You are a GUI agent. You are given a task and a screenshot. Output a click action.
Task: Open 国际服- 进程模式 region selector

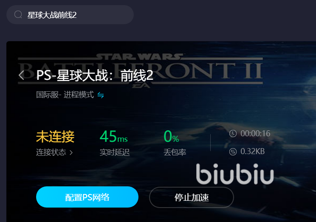tap(65, 95)
